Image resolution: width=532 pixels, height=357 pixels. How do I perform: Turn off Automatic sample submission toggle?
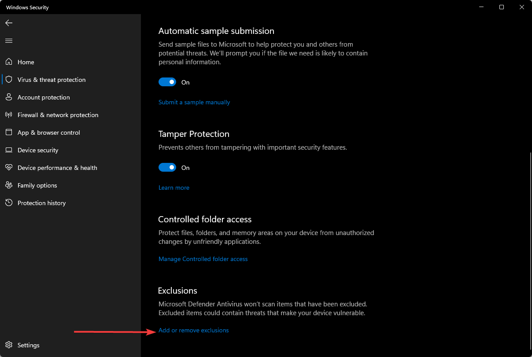coord(167,82)
